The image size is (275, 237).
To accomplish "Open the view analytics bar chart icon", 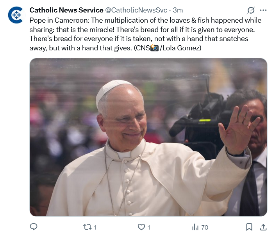I will (x=195, y=227).
